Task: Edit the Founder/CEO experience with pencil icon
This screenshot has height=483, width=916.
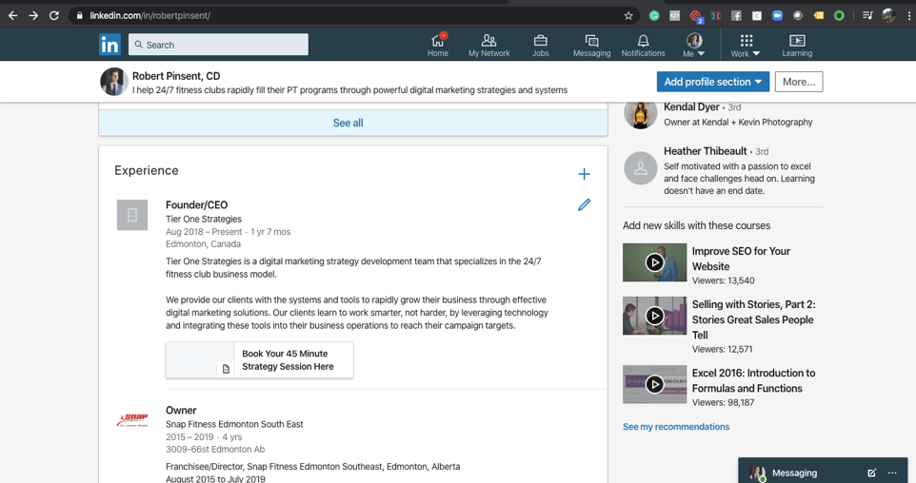Action: click(x=584, y=204)
